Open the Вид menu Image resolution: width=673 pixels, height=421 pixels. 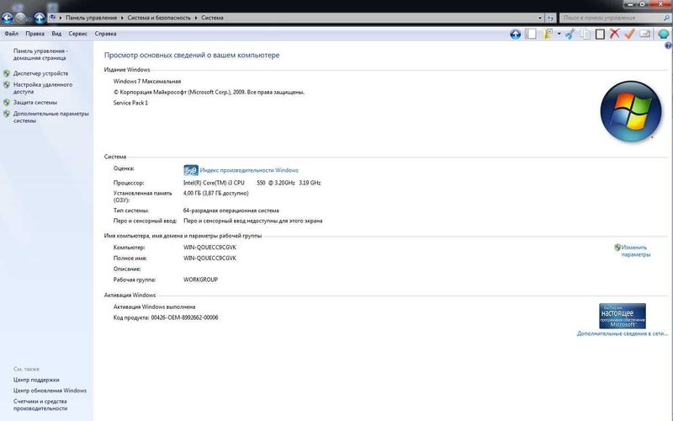click(56, 34)
